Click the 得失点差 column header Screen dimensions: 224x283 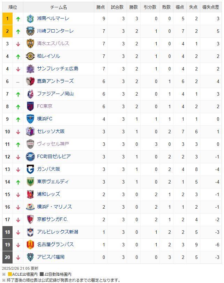click(210, 7)
